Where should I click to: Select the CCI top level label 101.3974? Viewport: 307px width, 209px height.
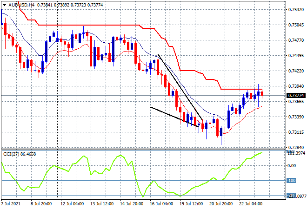coord(296,153)
